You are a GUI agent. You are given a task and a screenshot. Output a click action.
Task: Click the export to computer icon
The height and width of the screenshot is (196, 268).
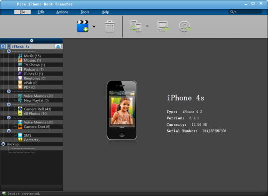tap(163, 26)
